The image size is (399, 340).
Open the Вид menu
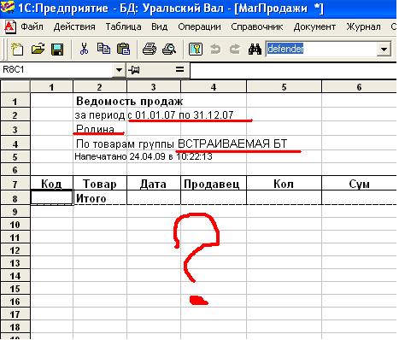pos(159,26)
